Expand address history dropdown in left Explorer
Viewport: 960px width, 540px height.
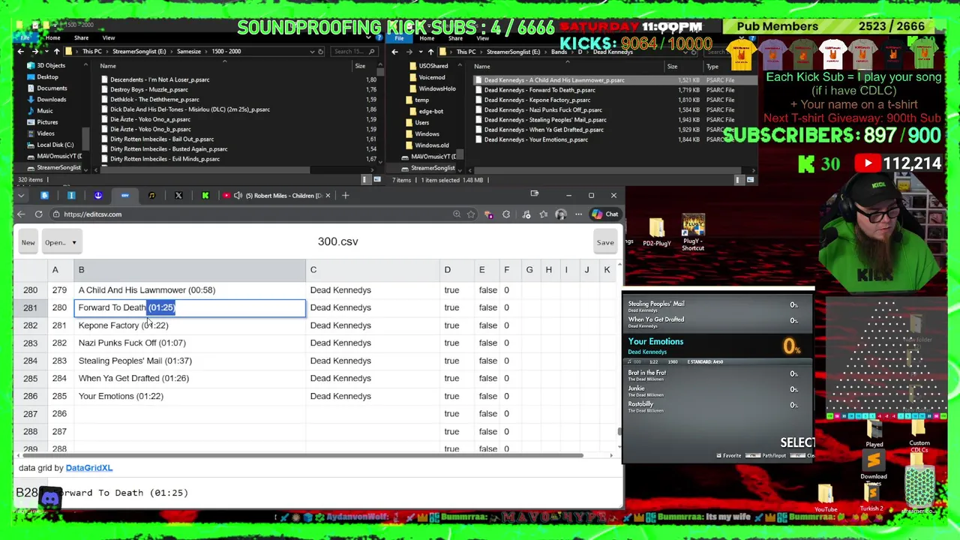(312, 52)
